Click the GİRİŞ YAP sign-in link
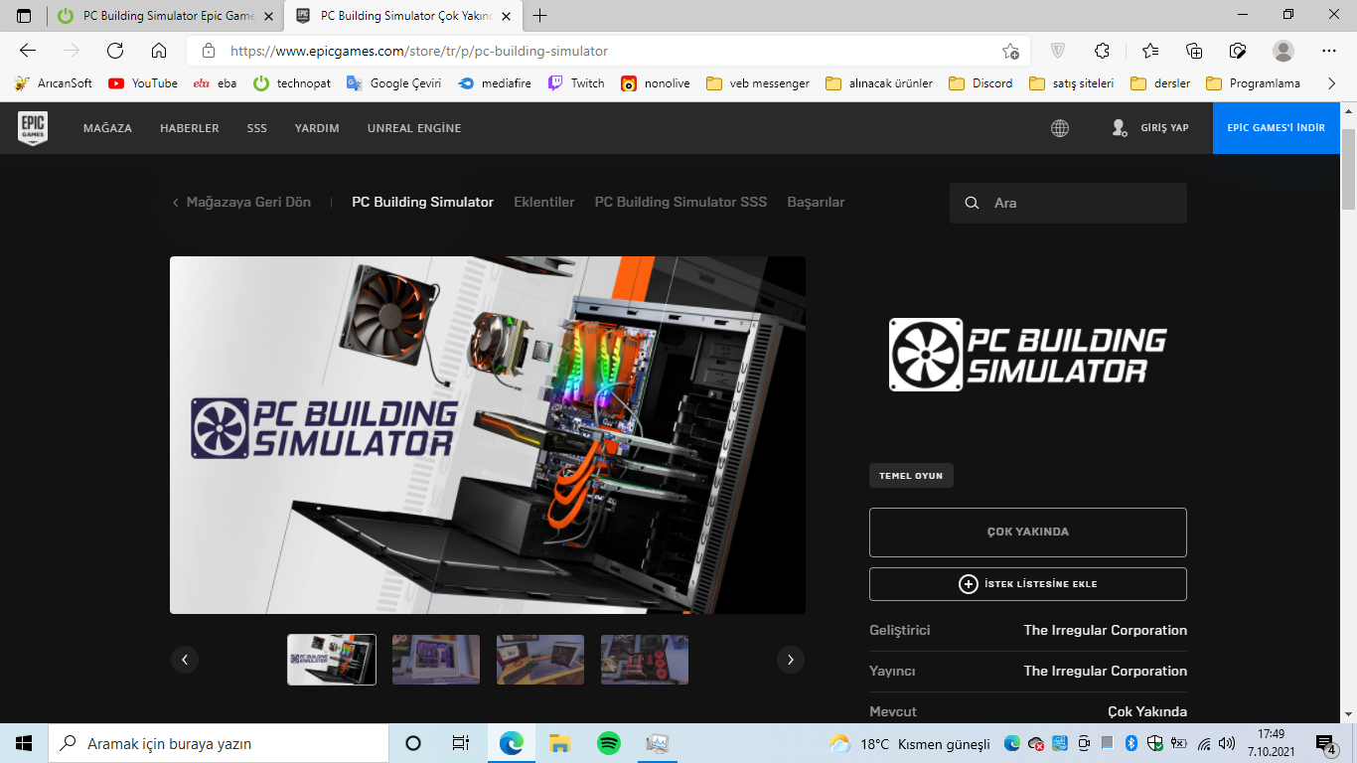 tap(1150, 128)
